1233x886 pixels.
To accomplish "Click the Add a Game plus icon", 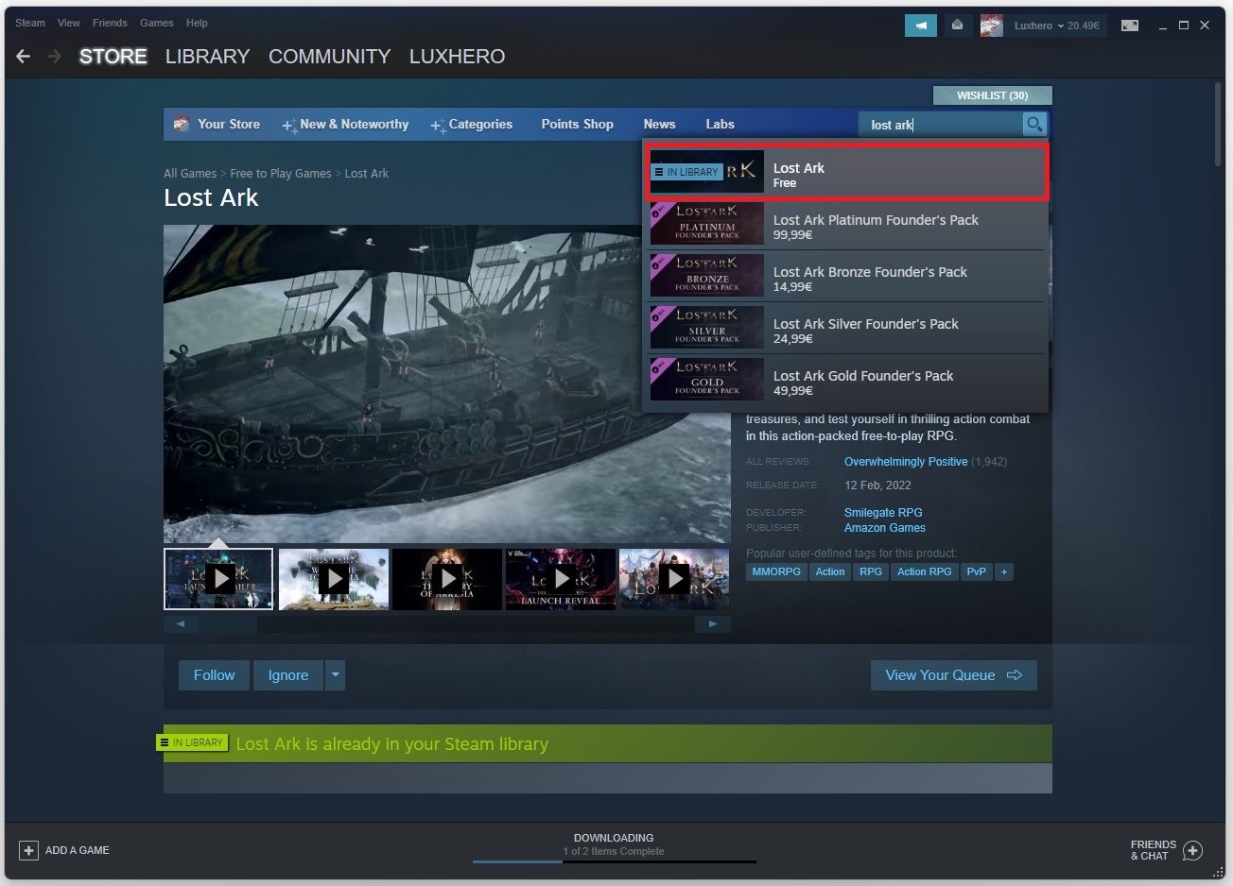I will pyautogui.click(x=29, y=850).
